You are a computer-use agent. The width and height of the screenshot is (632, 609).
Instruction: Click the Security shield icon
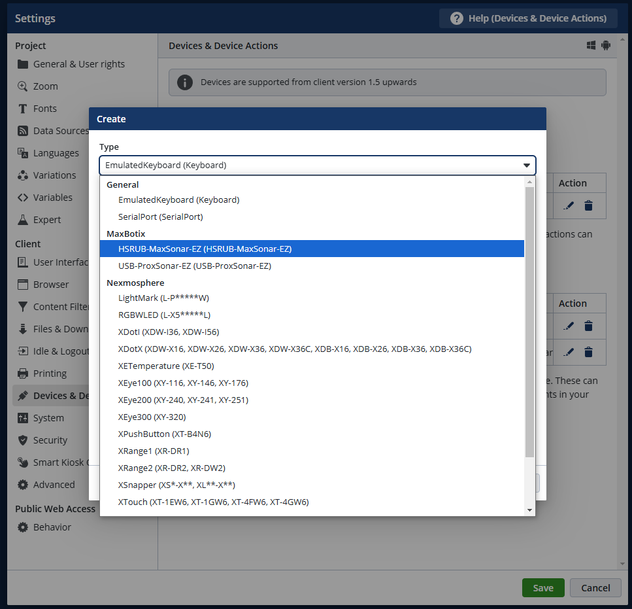(x=23, y=440)
